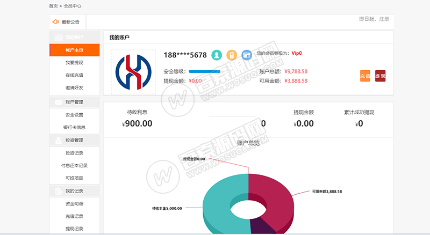
Task: Go to 在线充值 in the sidebar
Action: coord(74,75)
